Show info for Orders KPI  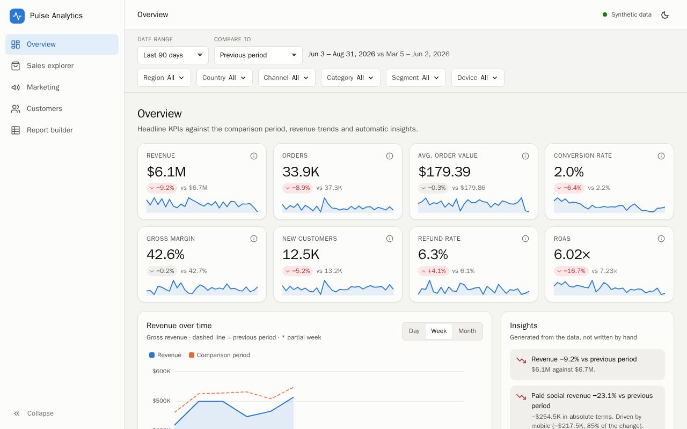(x=390, y=156)
